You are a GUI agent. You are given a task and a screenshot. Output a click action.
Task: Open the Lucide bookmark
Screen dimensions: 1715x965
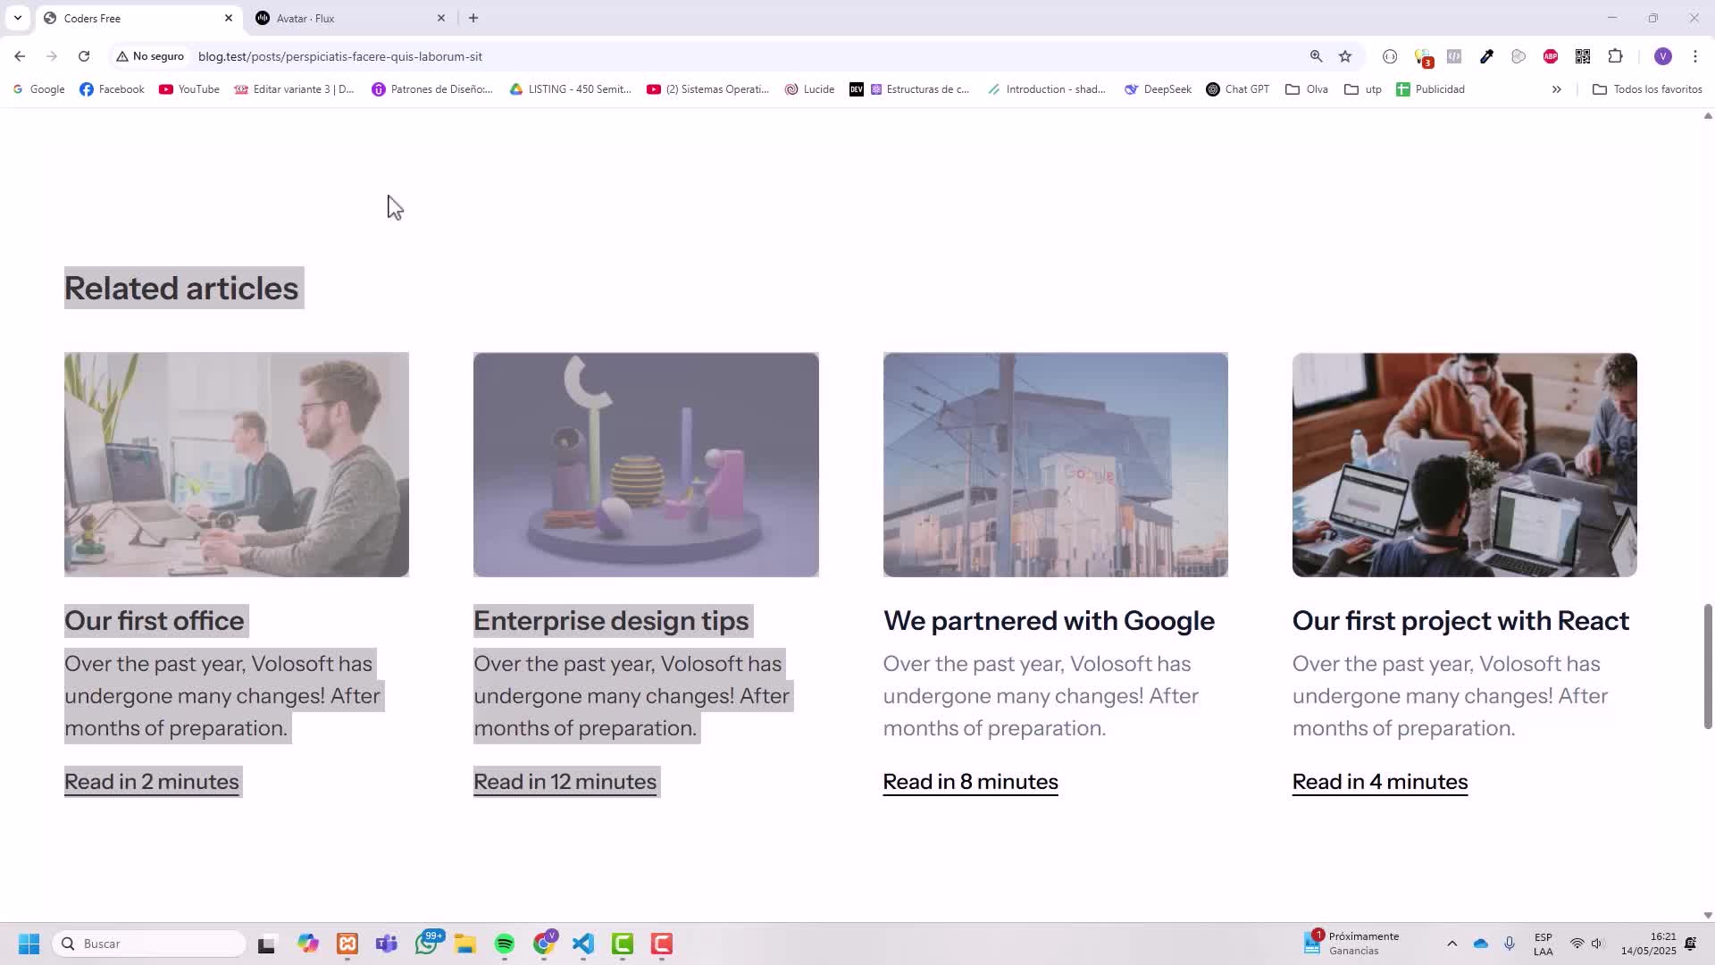click(809, 89)
